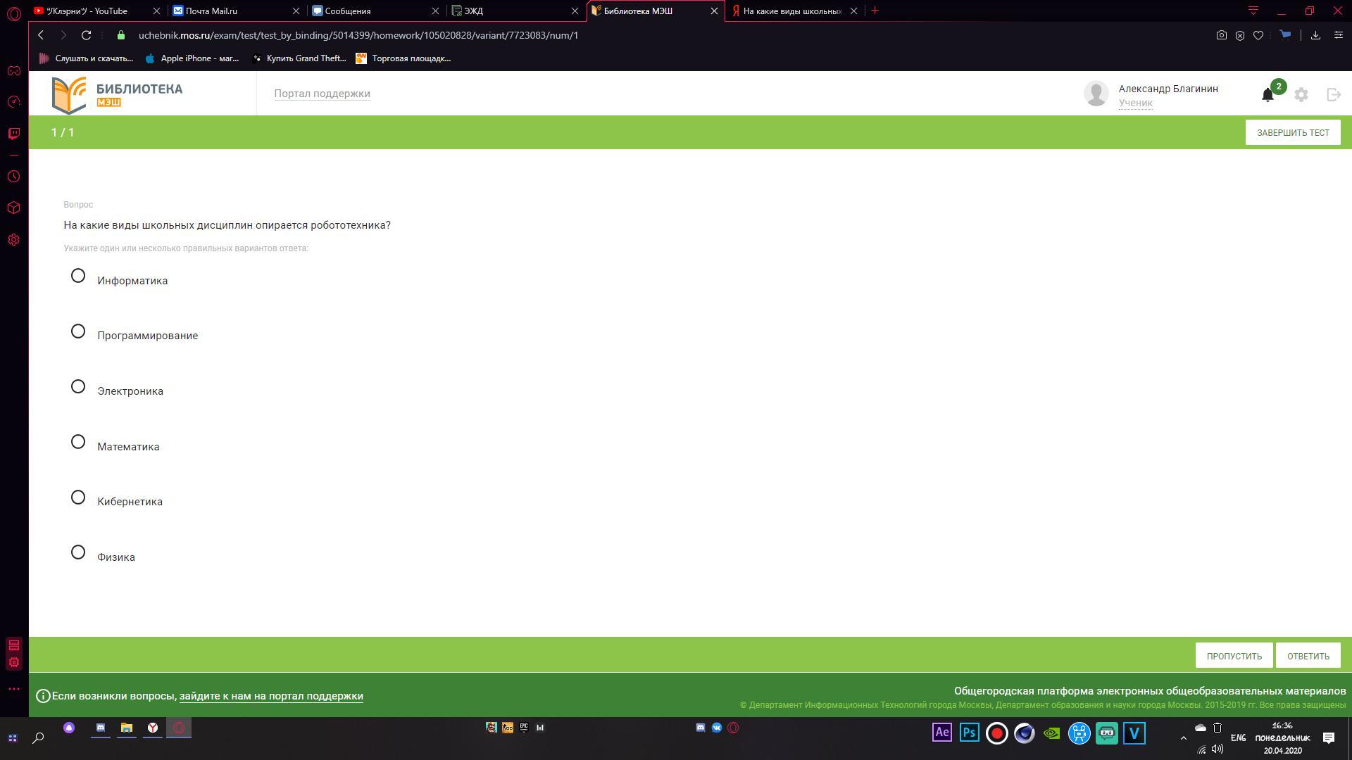Click the address bar URL
Screen dimensions: 1352x760
tap(358, 35)
